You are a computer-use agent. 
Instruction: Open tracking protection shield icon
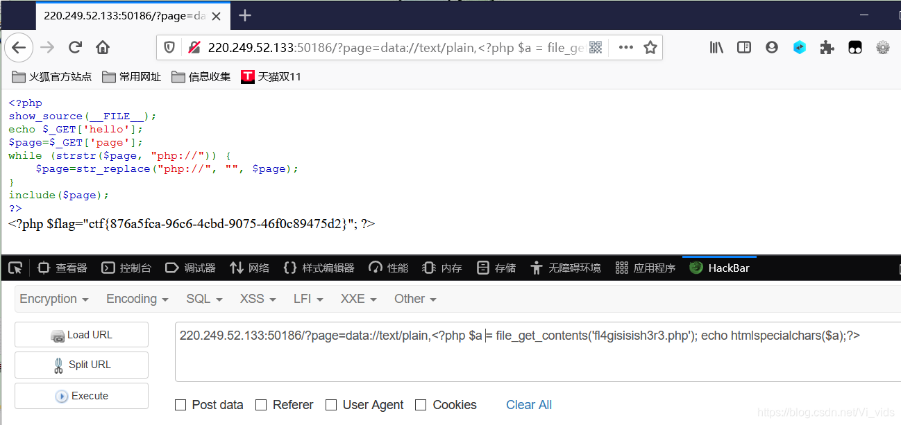coord(169,47)
